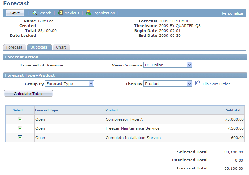Click the Forecast Total 83,100.00 value
Screen dimensions: 249x175
point(234,168)
